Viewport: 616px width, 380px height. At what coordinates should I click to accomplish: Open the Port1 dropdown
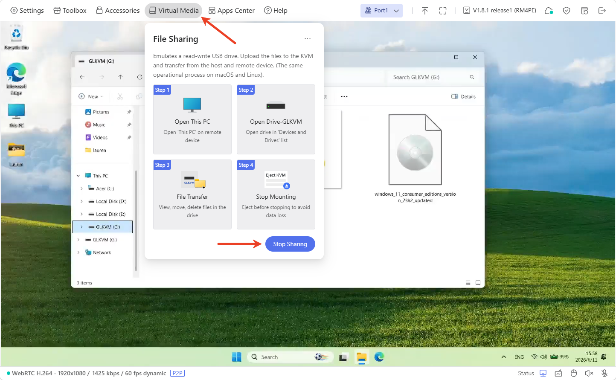point(381,11)
